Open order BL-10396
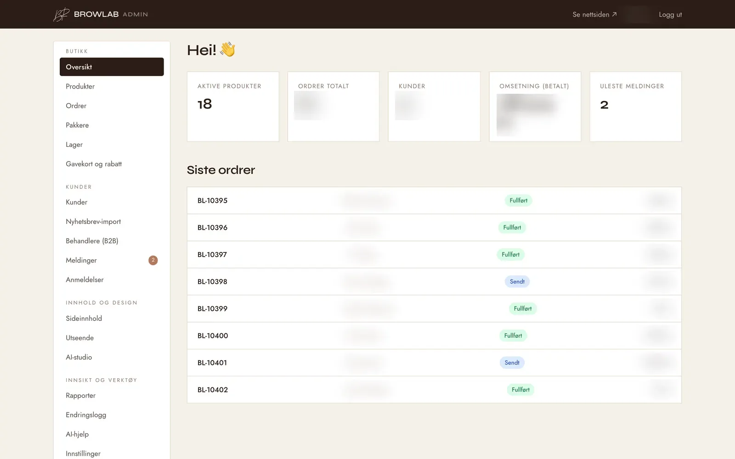 (434, 228)
